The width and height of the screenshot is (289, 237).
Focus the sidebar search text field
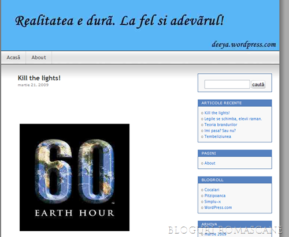click(x=227, y=84)
